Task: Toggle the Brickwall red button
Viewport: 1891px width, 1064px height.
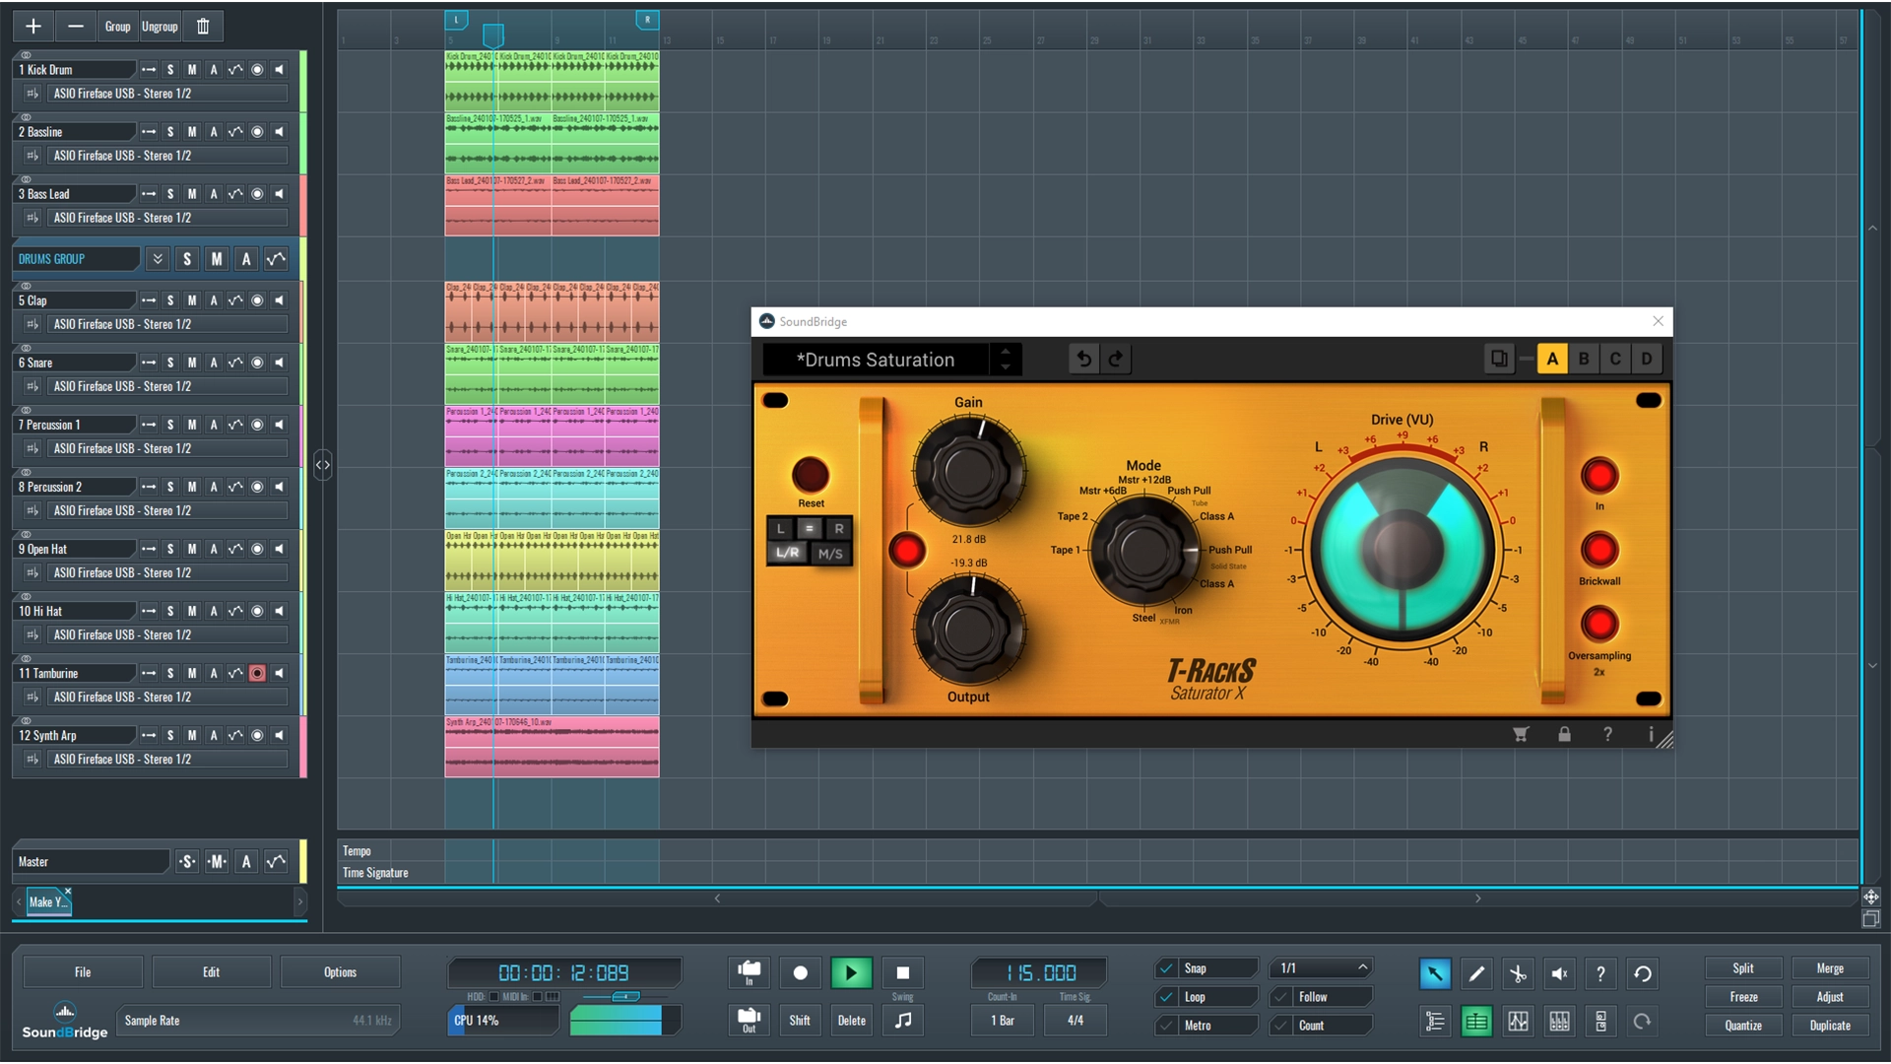Action: [x=1599, y=550]
